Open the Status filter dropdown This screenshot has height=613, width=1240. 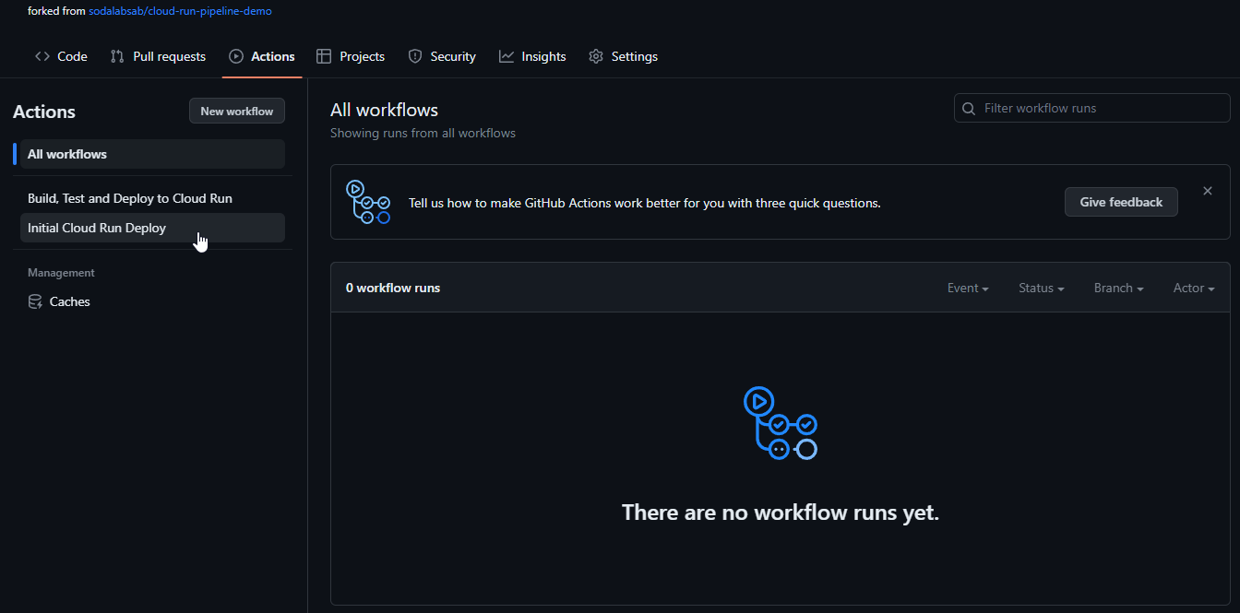pyautogui.click(x=1042, y=288)
